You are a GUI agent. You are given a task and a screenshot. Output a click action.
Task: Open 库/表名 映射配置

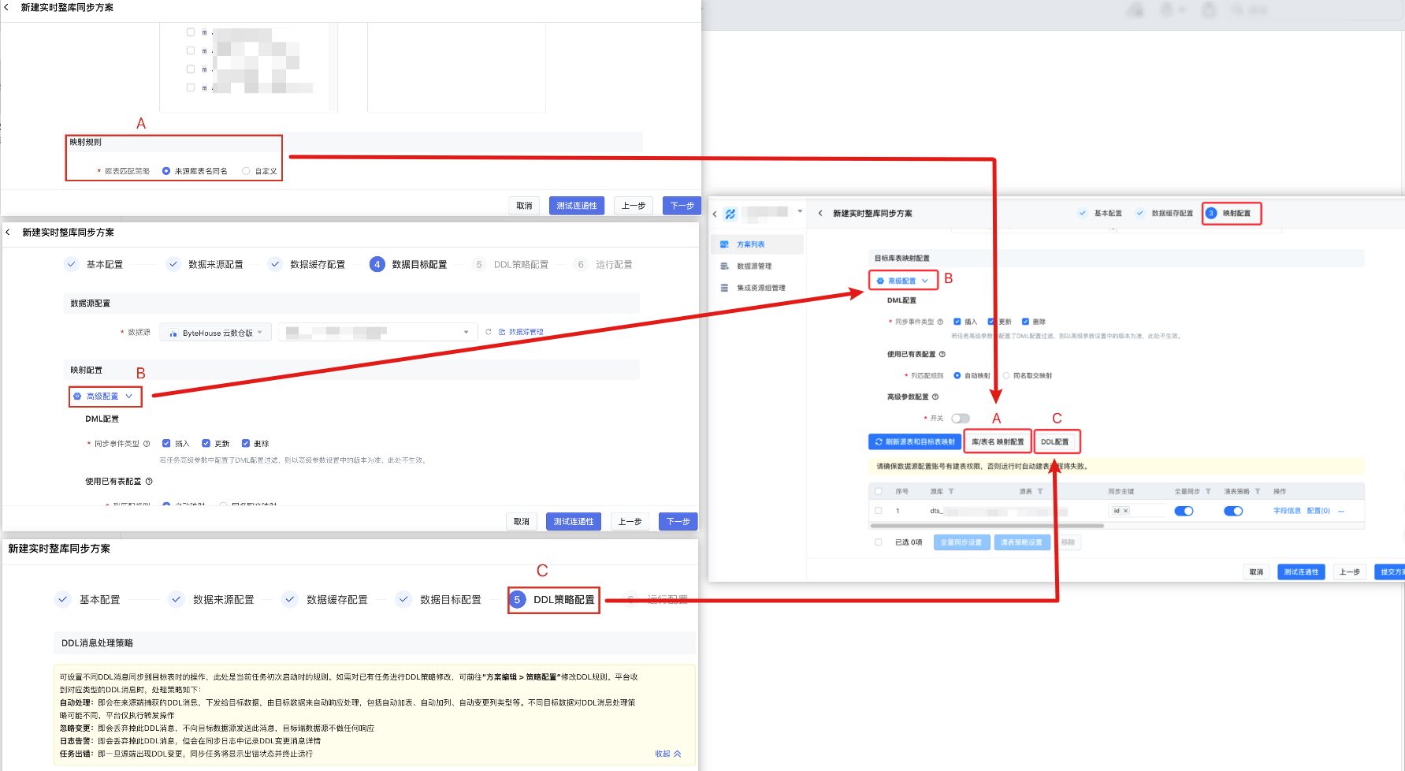tap(998, 441)
